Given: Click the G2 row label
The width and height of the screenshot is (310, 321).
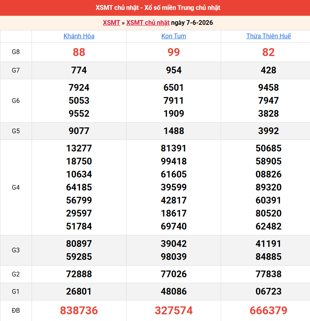Looking at the screenshot, I should tap(16, 274).
